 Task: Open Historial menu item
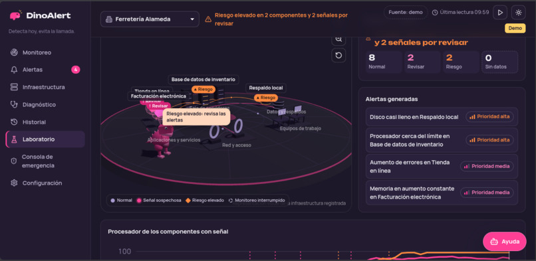point(45,122)
